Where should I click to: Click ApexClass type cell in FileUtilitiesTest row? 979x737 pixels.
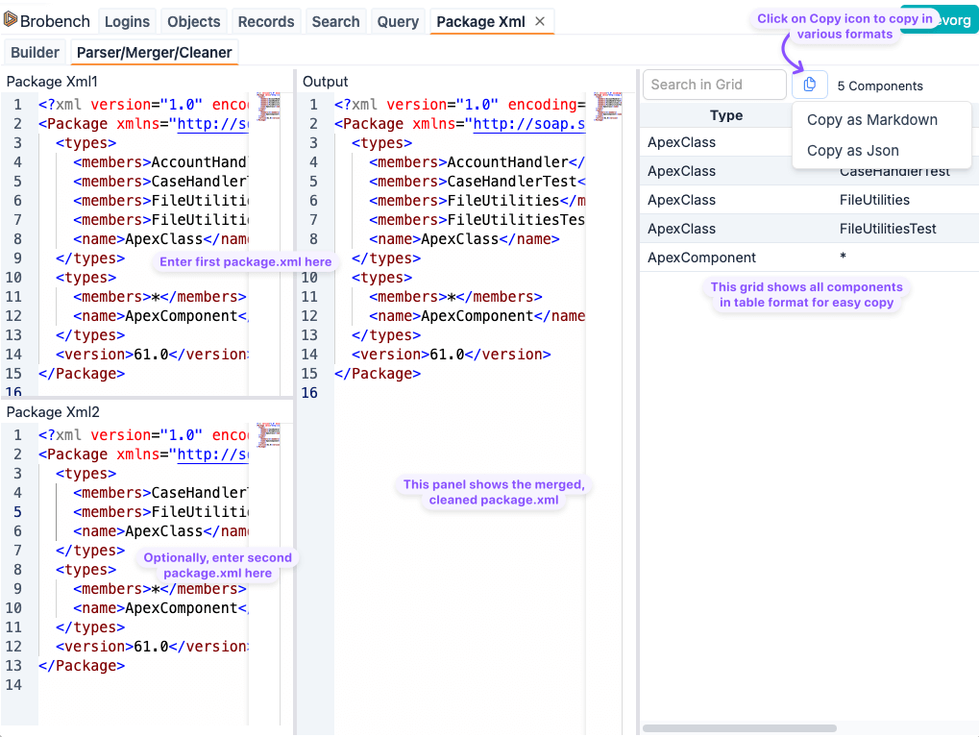(681, 229)
